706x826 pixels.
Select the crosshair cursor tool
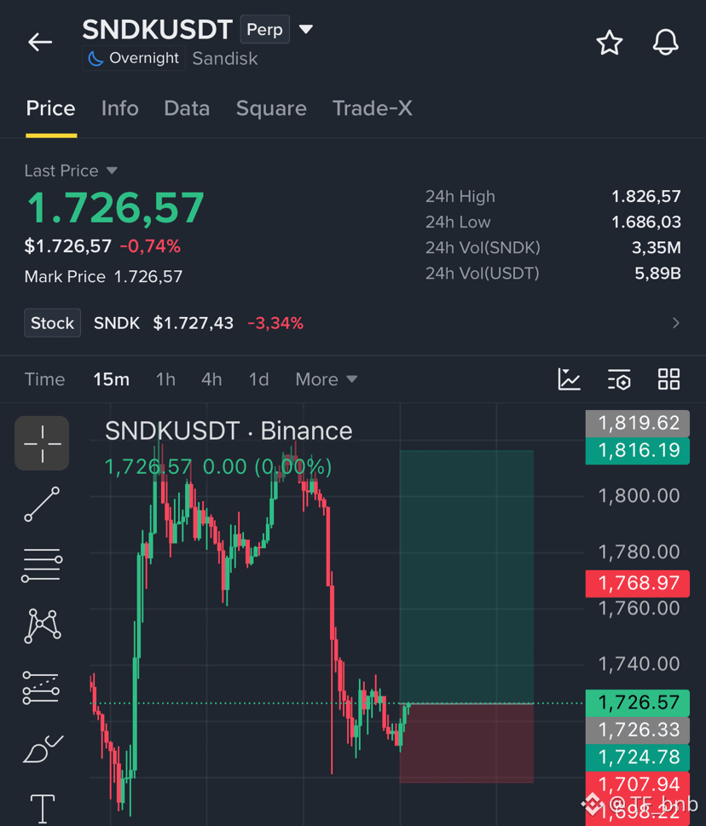click(x=42, y=443)
